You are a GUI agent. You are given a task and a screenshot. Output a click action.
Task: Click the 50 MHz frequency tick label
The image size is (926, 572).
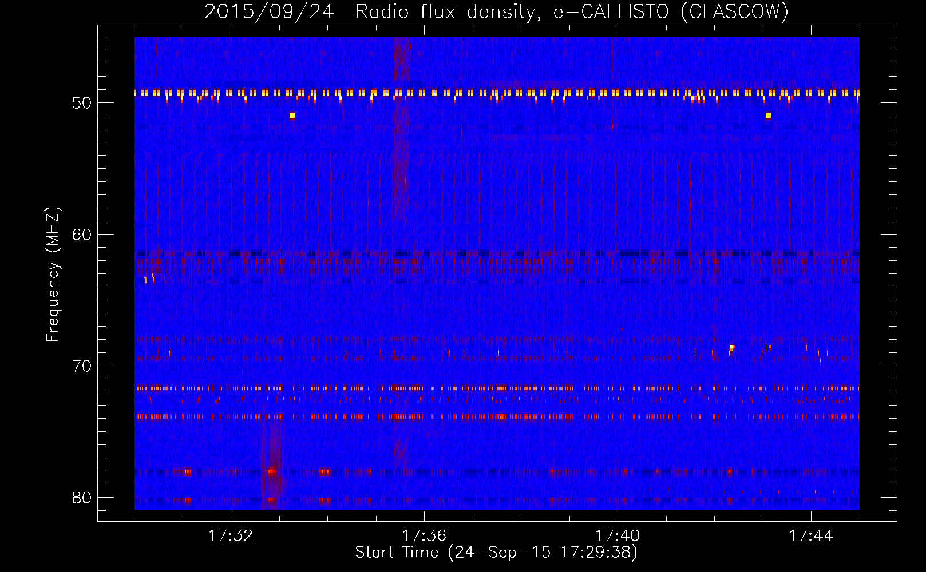82,103
